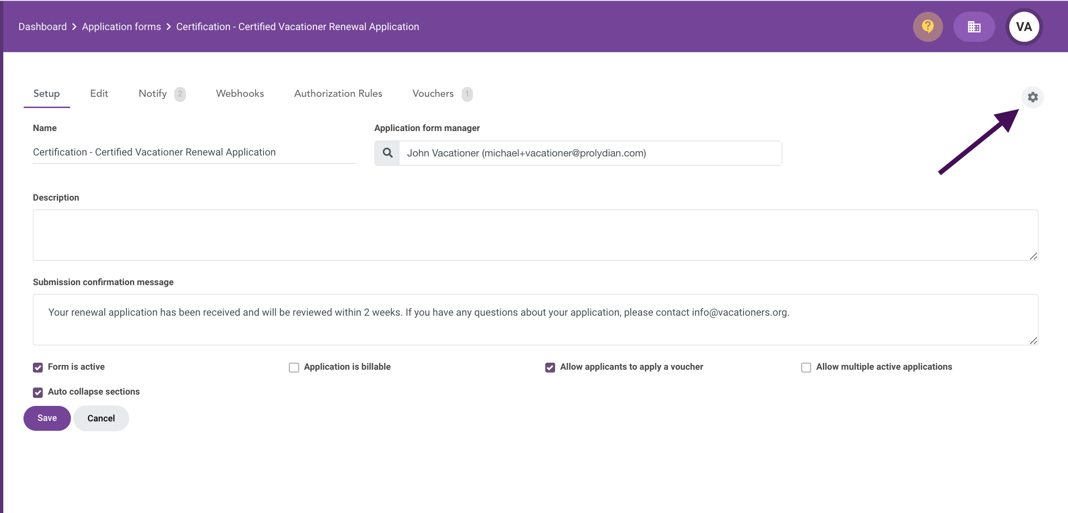Click the Notify count badge
This screenshot has width=1068, height=513.
[180, 94]
